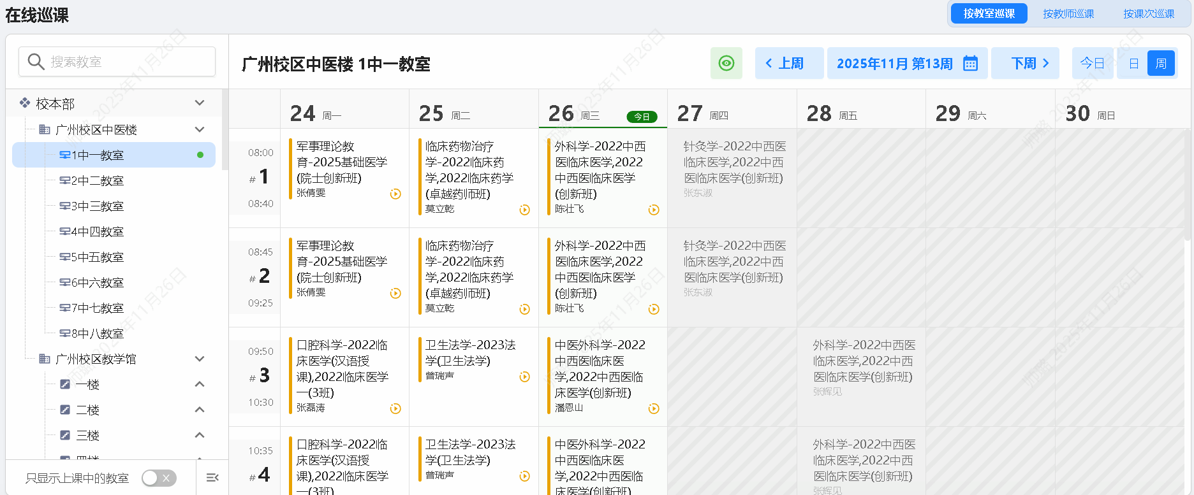Play Monday period 3 stomatology class

[395, 408]
